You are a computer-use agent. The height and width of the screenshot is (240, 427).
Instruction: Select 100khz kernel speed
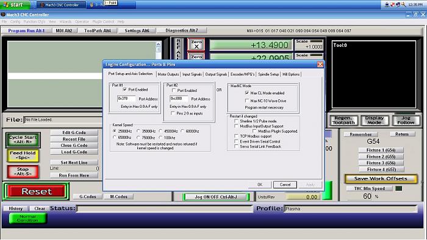click(160, 138)
